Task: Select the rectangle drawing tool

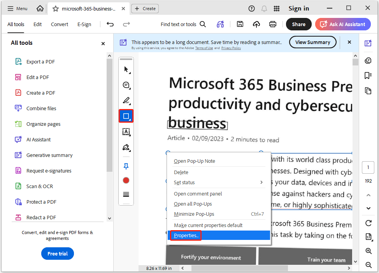Action: coord(126,116)
